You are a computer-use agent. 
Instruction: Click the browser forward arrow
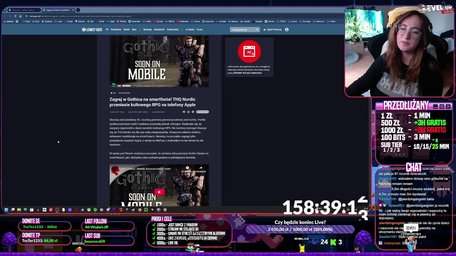[x=10, y=16]
